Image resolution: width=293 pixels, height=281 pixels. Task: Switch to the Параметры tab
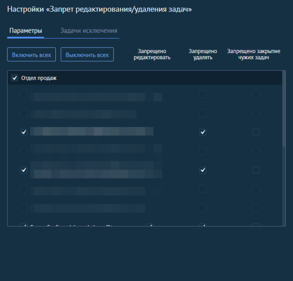coord(26,31)
